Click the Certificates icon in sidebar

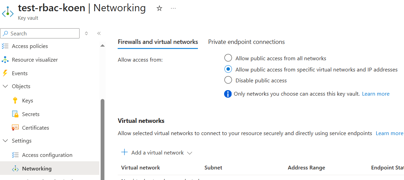15,128
